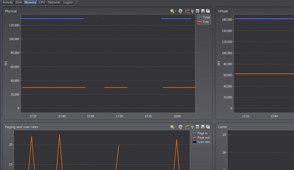
Task: Select the pan hand tool in Physical chart
Action: point(180,11)
